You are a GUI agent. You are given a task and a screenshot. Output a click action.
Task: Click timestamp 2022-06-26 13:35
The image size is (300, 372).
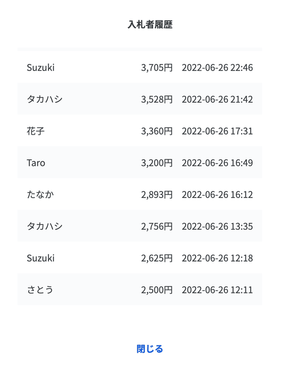[x=217, y=227]
